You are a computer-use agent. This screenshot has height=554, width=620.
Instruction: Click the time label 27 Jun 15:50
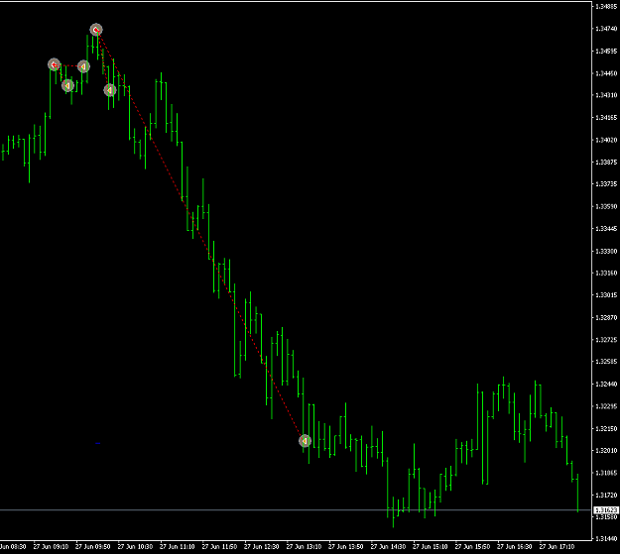(x=472, y=547)
